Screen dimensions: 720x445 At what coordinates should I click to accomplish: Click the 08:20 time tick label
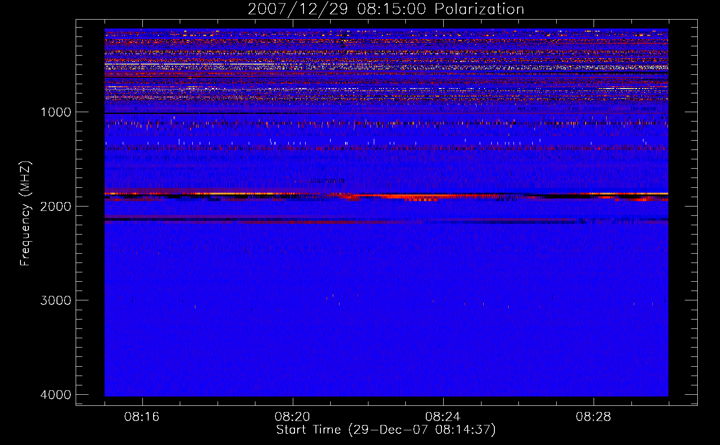pyautogui.click(x=292, y=417)
